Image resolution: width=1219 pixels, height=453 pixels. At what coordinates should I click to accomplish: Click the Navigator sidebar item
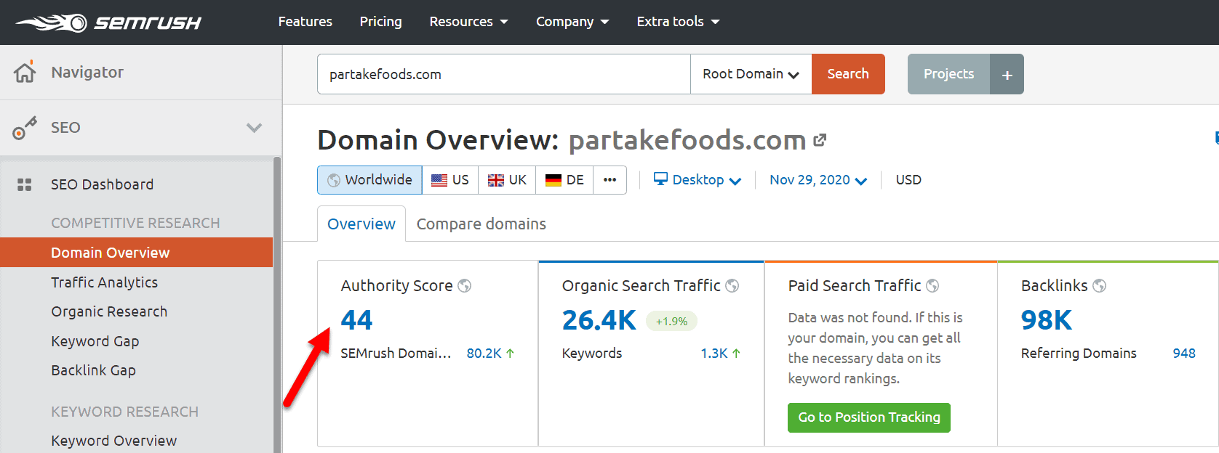pyautogui.click(x=141, y=73)
